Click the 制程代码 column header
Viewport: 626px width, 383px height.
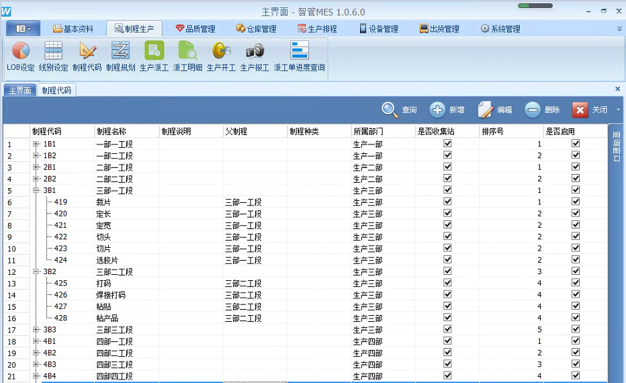[62, 132]
